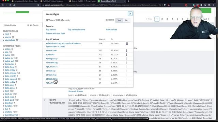This screenshot has height=122, width=218.
Task: Select fgt_traffic sourcetype value
Action: pyautogui.click(x=51, y=67)
